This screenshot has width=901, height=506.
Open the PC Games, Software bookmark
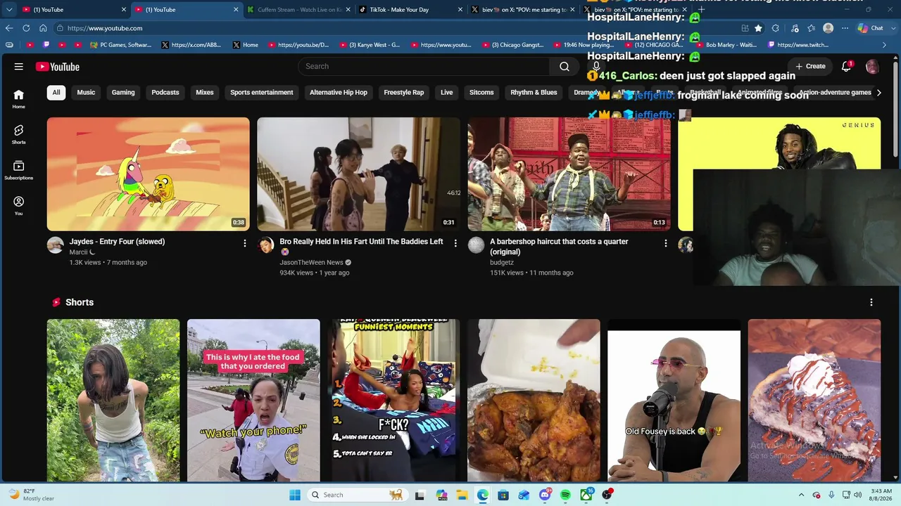[121, 45]
